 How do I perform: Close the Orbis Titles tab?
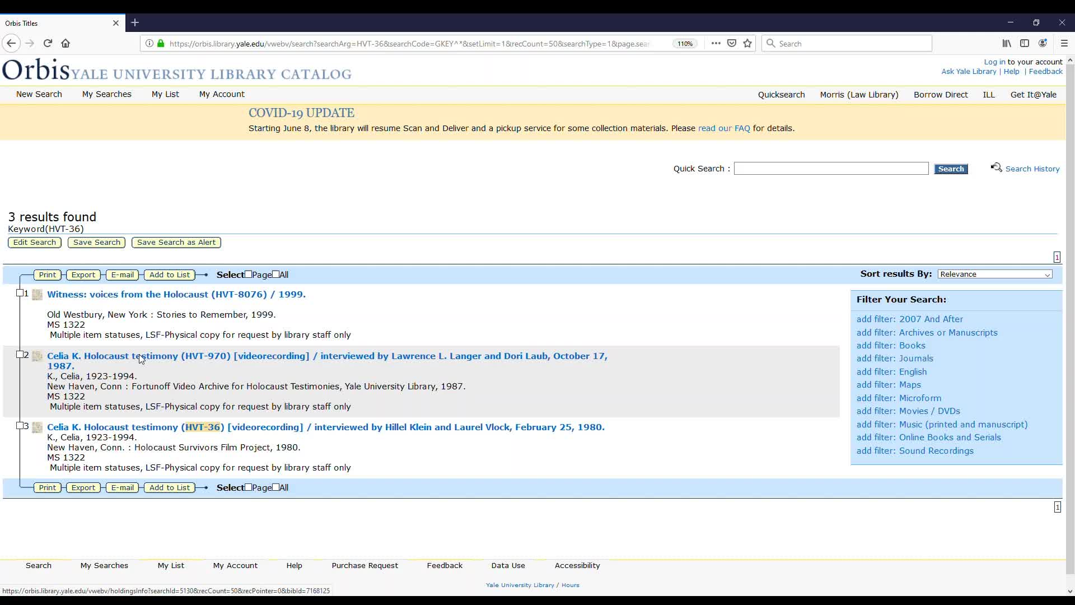click(116, 23)
